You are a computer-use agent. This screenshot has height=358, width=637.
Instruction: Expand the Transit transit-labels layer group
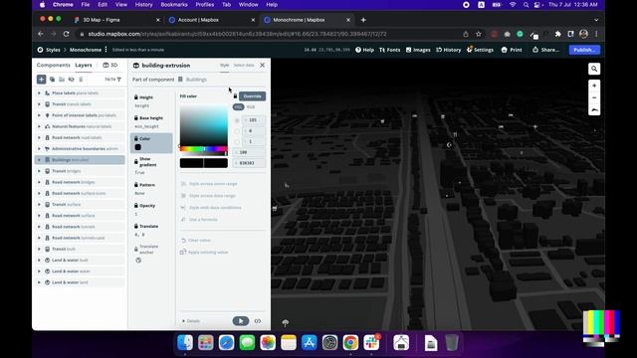click(x=40, y=104)
